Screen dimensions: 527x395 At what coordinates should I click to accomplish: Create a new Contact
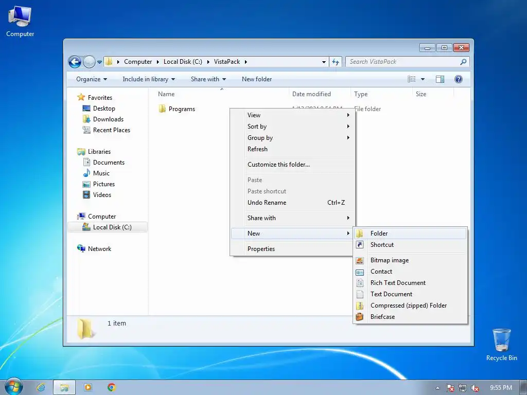point(410,272)
